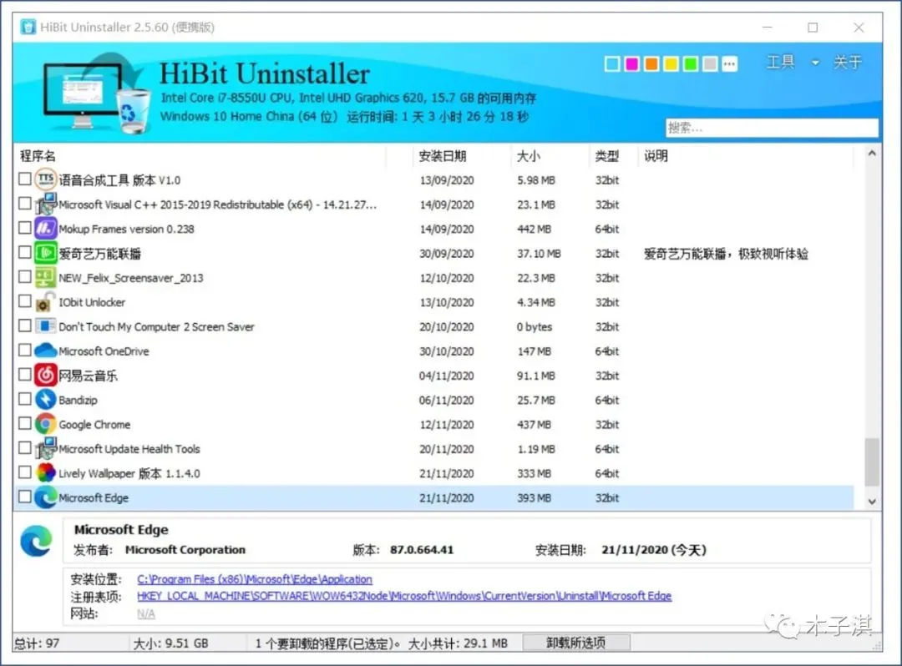The image size is (902, 666).
Task: Click the 网易云音乐 red icon
Action: (45, 376)
